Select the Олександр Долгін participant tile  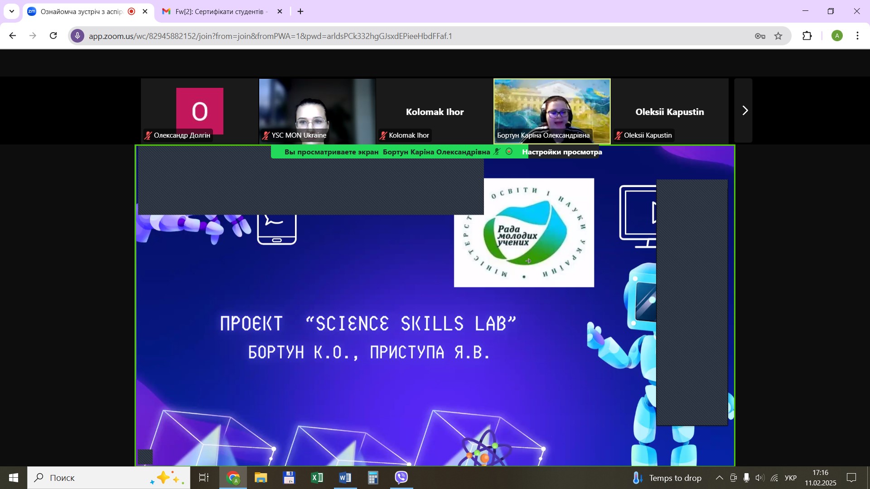point(199,111)
